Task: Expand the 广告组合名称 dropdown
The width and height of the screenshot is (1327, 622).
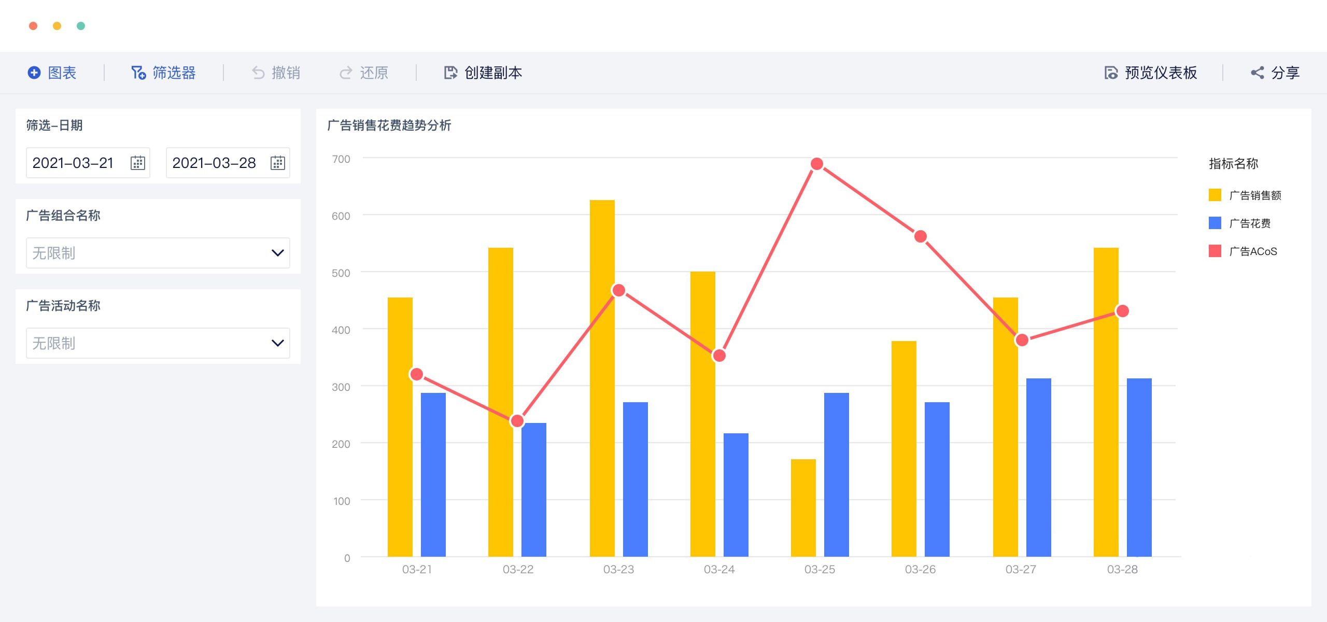Action: (277, 253)
